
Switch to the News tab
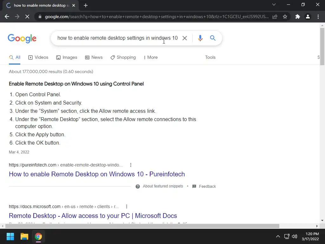[x=94, y=57]
